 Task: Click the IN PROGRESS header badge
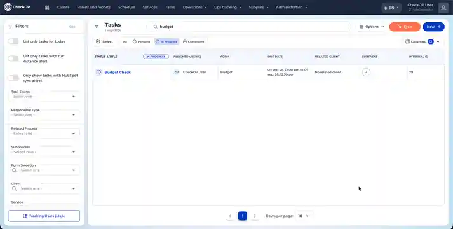[156, 57]
